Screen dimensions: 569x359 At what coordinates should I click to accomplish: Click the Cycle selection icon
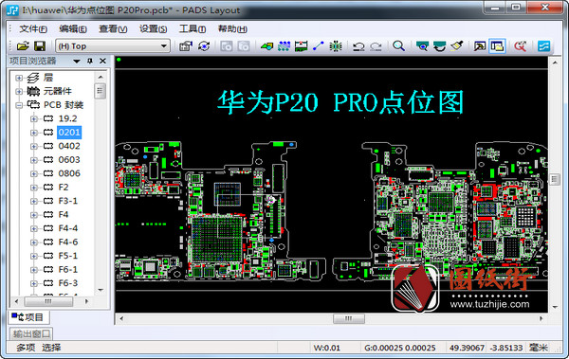click(x=204, y=46)
